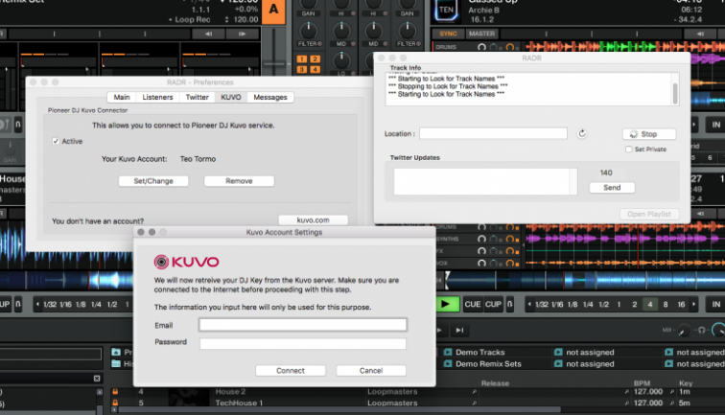Click the right deck CUE button

pos(473,304)
